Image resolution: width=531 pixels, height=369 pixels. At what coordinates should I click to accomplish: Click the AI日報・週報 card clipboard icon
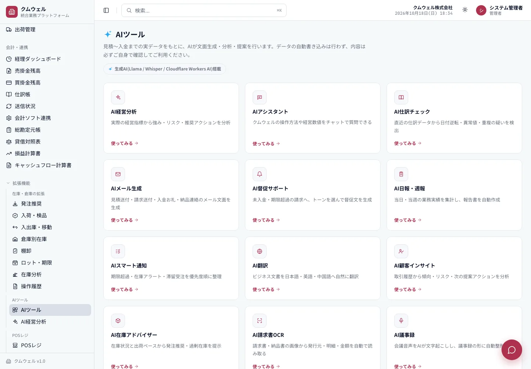pyautogui.click(x=401, y=174)
